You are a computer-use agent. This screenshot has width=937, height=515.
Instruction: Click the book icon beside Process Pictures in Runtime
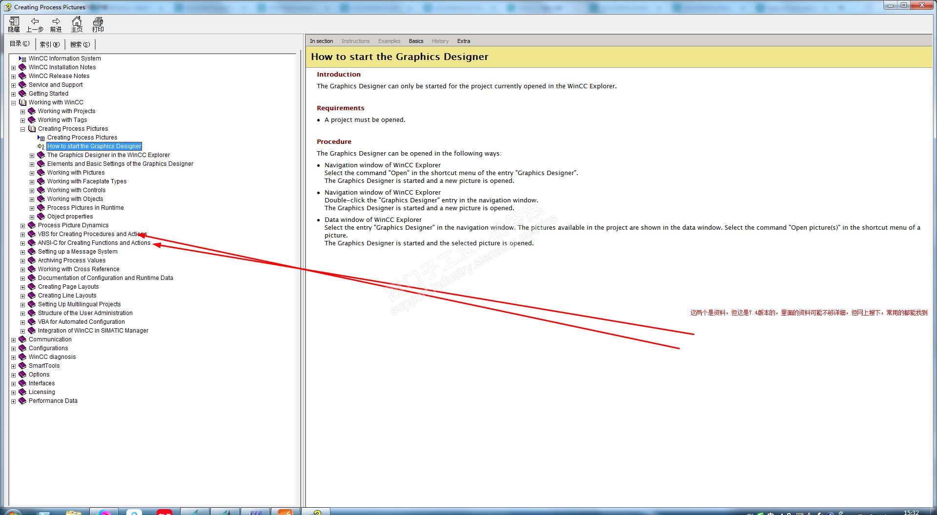41,208
